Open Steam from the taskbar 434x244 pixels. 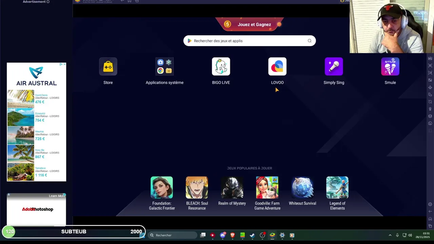tap(252, 235)
